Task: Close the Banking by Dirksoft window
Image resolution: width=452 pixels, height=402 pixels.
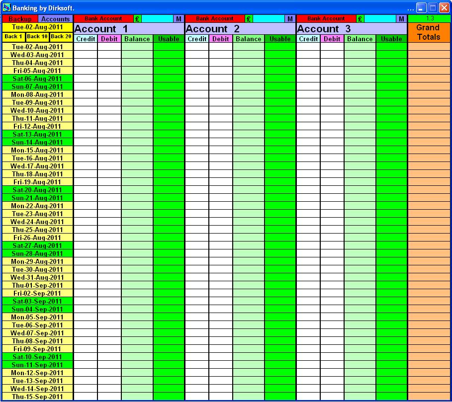Action: coord(444,8)
